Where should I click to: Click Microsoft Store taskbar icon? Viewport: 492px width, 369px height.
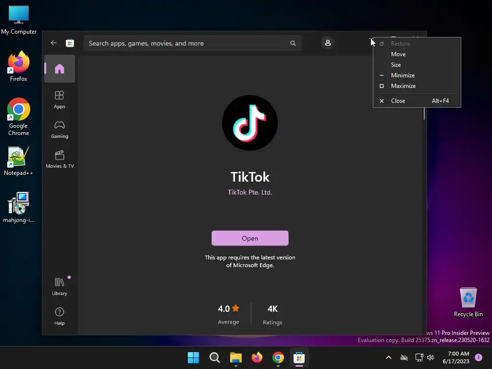[x=299, y=357]
